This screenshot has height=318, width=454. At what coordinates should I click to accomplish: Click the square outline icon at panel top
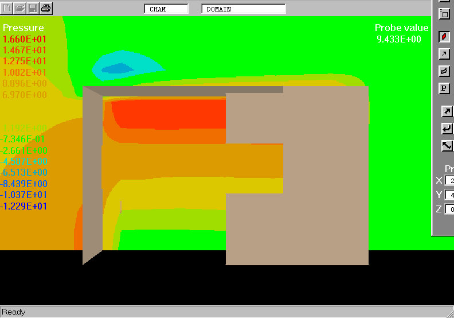click(444, 14)
